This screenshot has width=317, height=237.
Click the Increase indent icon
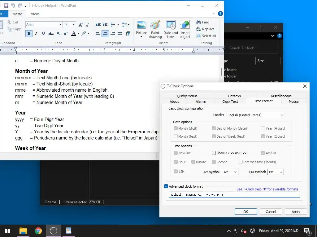pyautogui.click(x=105, y=25)
